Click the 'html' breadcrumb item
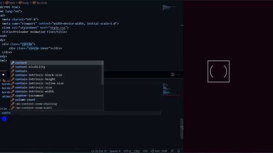 point(12,3)
